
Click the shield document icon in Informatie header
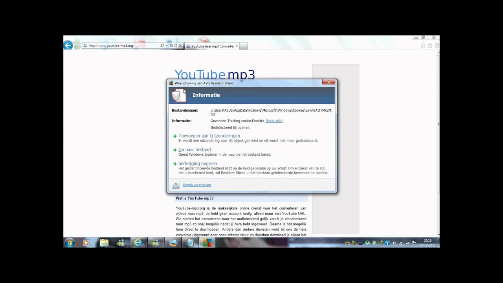[x=179, y=95]
